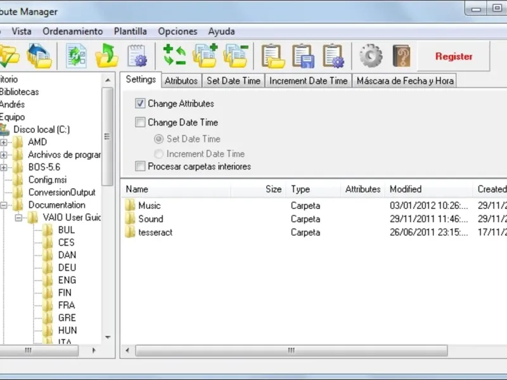This screenshot has width=507, height=380.
Task: Click the tree scroll up arrow
Action: (108, 80)
